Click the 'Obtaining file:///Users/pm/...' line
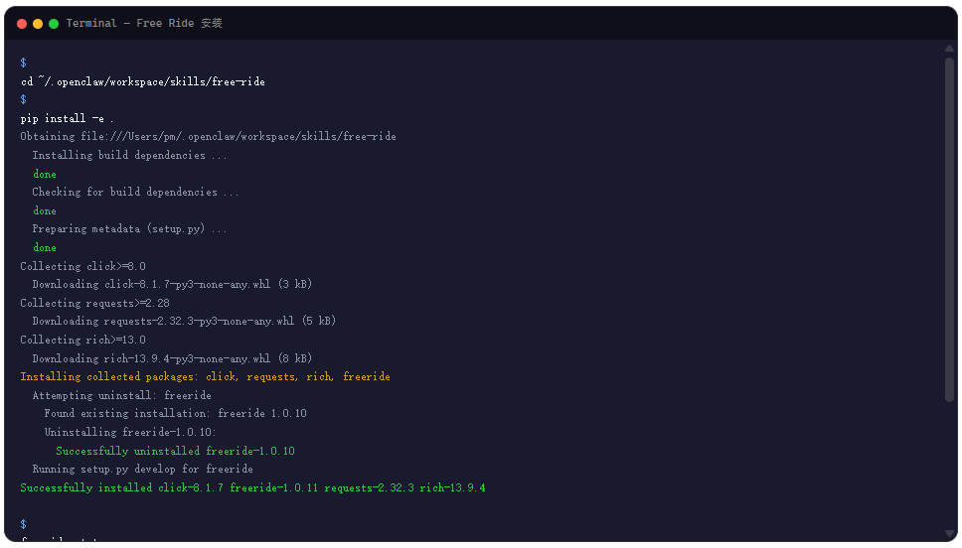Image resolution: width=962 pixels, height=548 pixels. click(208, 137)
